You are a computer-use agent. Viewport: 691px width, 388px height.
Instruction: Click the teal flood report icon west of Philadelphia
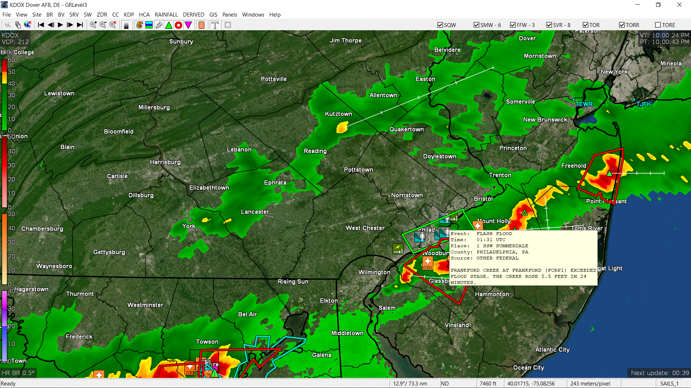[420, 236]
